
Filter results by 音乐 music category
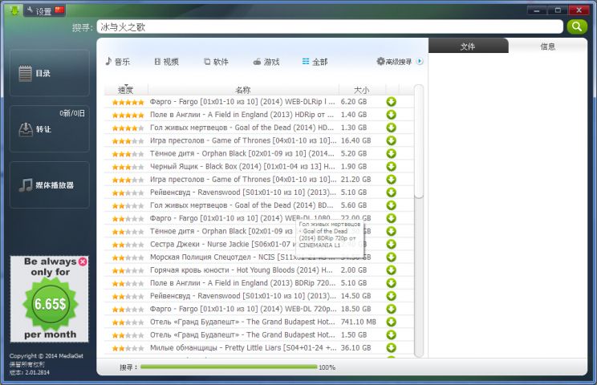117,62
